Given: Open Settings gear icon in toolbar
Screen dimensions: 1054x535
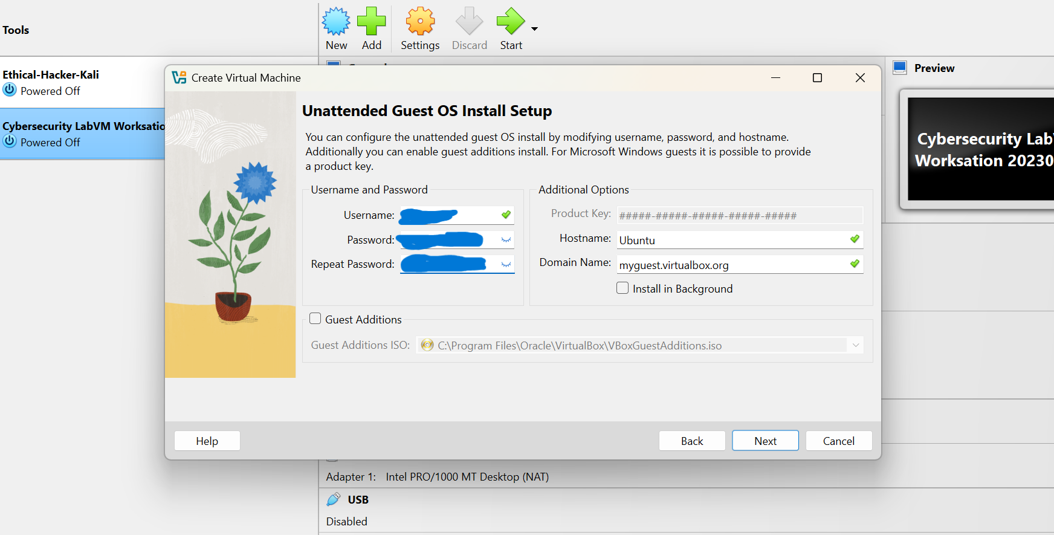Looking at the screenshot, I should [x=420, y=21].
